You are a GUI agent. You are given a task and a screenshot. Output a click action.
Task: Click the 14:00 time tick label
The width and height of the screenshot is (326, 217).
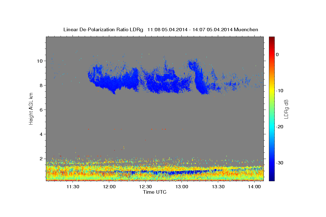click(x=254, y=187)
